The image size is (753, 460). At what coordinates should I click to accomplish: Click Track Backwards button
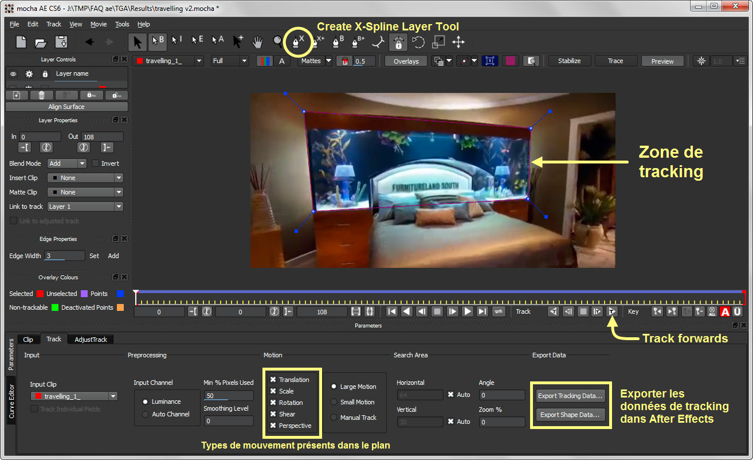coord(553,311)
